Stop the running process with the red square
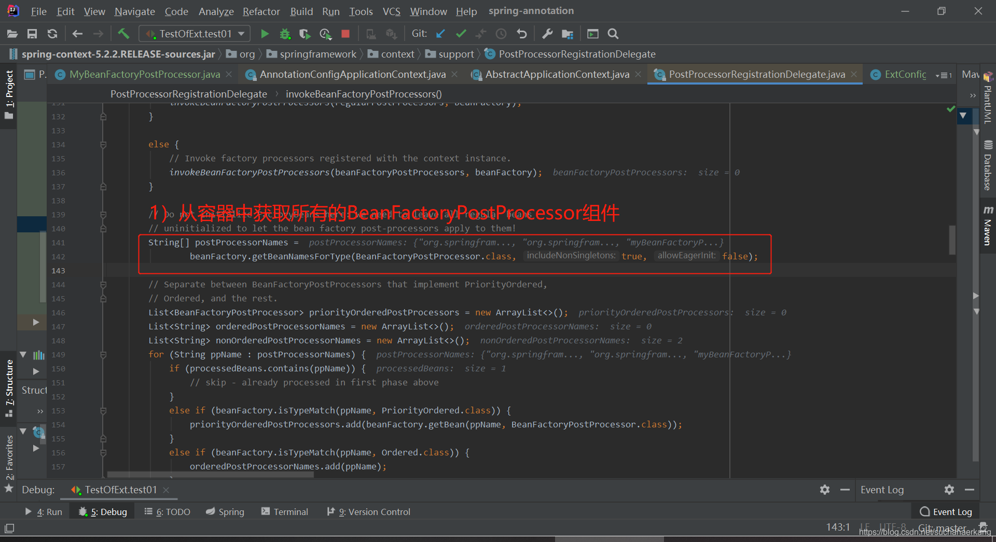The height and width of the screenshot is (542, 996). (345, 34)
